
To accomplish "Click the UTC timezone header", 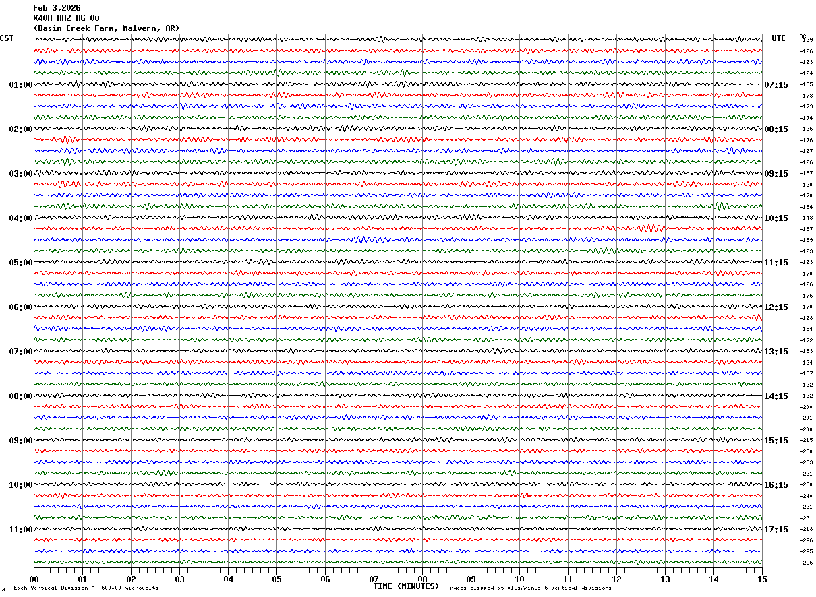I will click(779, 38).
